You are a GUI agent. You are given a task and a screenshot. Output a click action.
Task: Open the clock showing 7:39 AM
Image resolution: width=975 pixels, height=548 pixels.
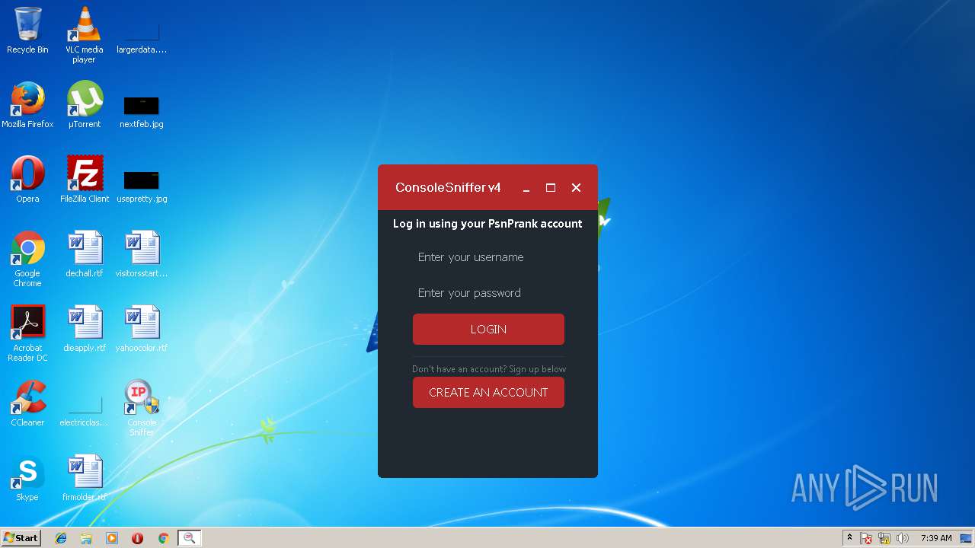click(936, 538)
